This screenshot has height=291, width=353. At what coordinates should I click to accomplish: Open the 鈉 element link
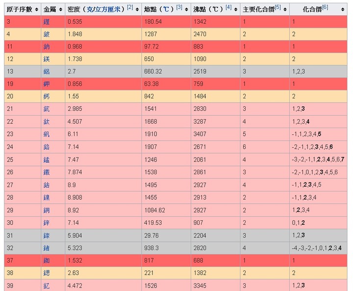tap(47, 47)
